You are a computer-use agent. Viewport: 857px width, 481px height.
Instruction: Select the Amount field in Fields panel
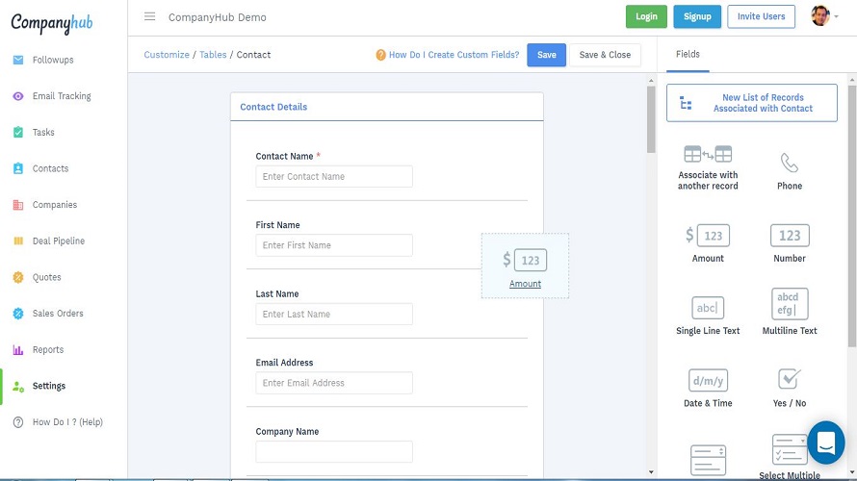[x=708, y=243]
